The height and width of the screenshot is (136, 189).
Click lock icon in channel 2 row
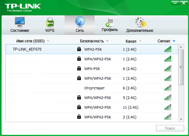tap(79, 117)
